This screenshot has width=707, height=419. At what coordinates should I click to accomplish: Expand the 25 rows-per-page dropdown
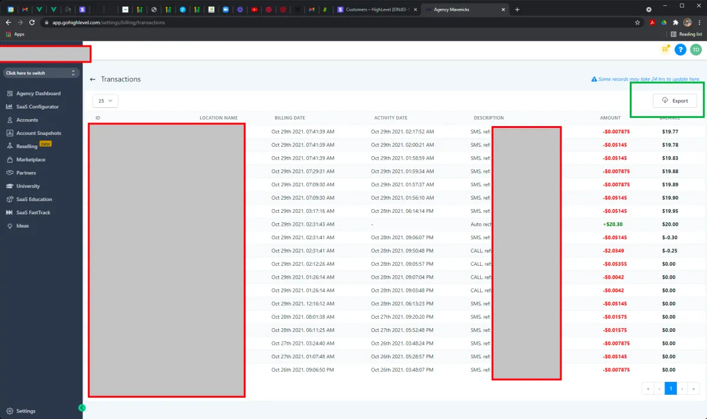coord(105,101)
